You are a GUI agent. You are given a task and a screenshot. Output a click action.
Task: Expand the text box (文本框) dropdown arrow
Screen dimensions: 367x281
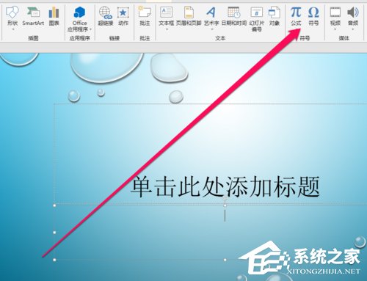coord(167,29)
